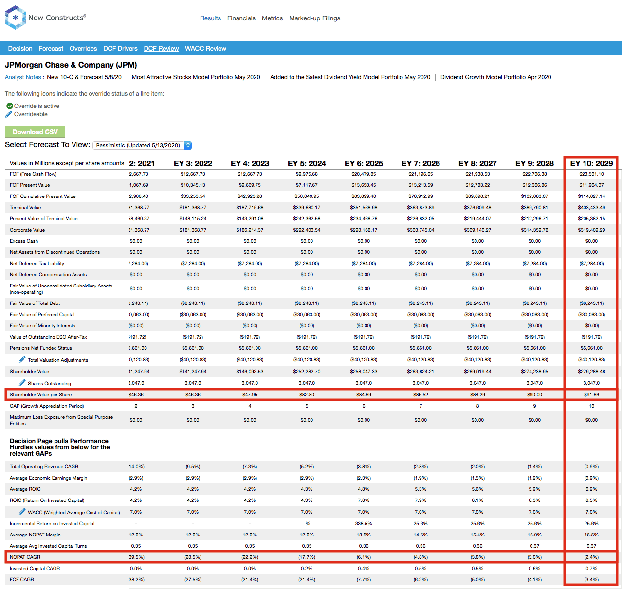
Task: Select the 'EY 5: 2024' column header
Action: click(x=307, y=163)
